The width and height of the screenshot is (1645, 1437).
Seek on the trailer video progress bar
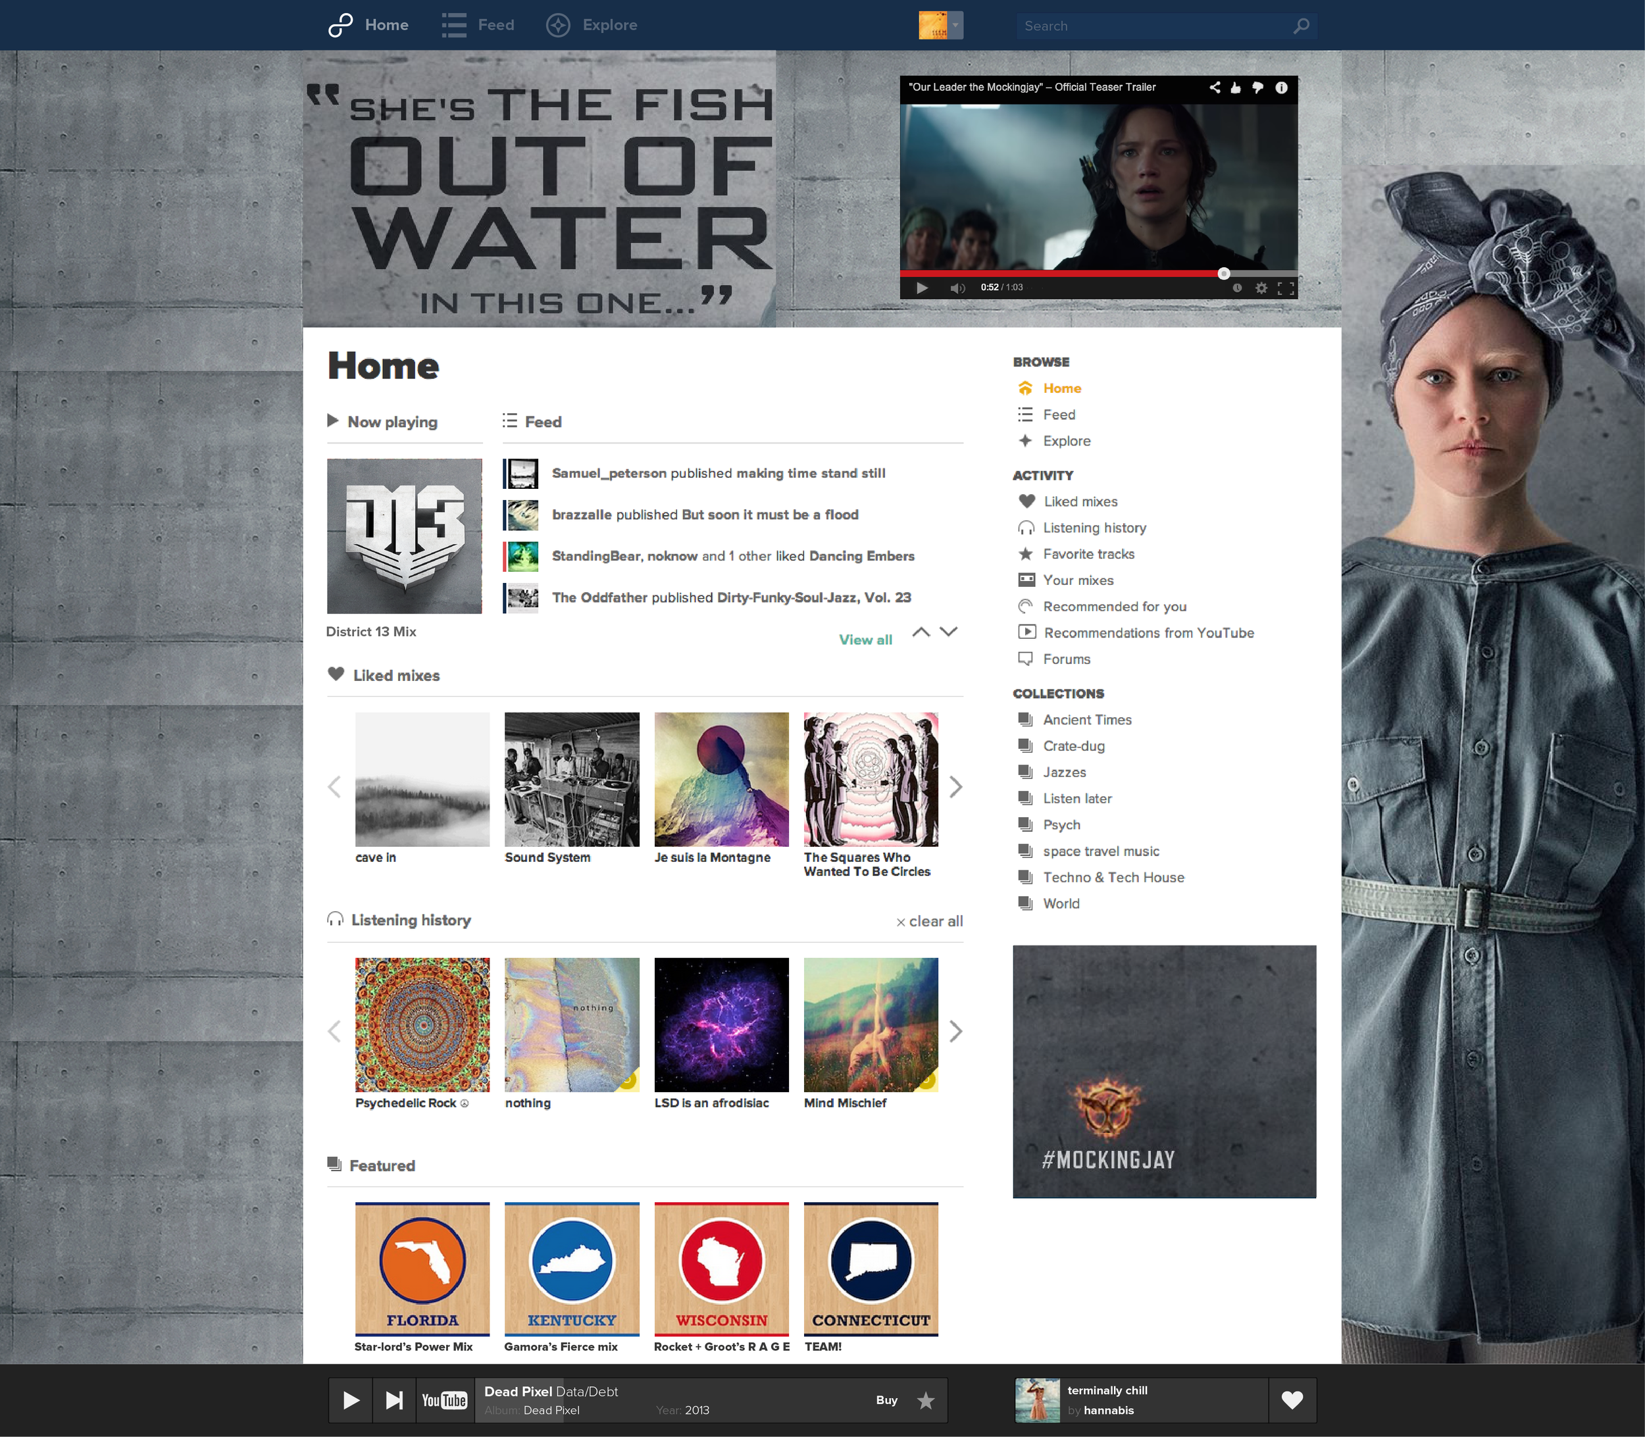1098,274
